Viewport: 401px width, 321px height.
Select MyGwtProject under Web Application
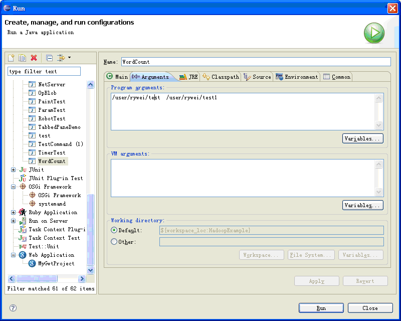coord(55,263)
